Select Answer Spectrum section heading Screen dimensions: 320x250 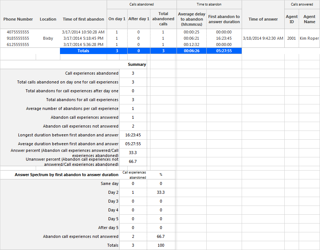(x=66, y=175)
